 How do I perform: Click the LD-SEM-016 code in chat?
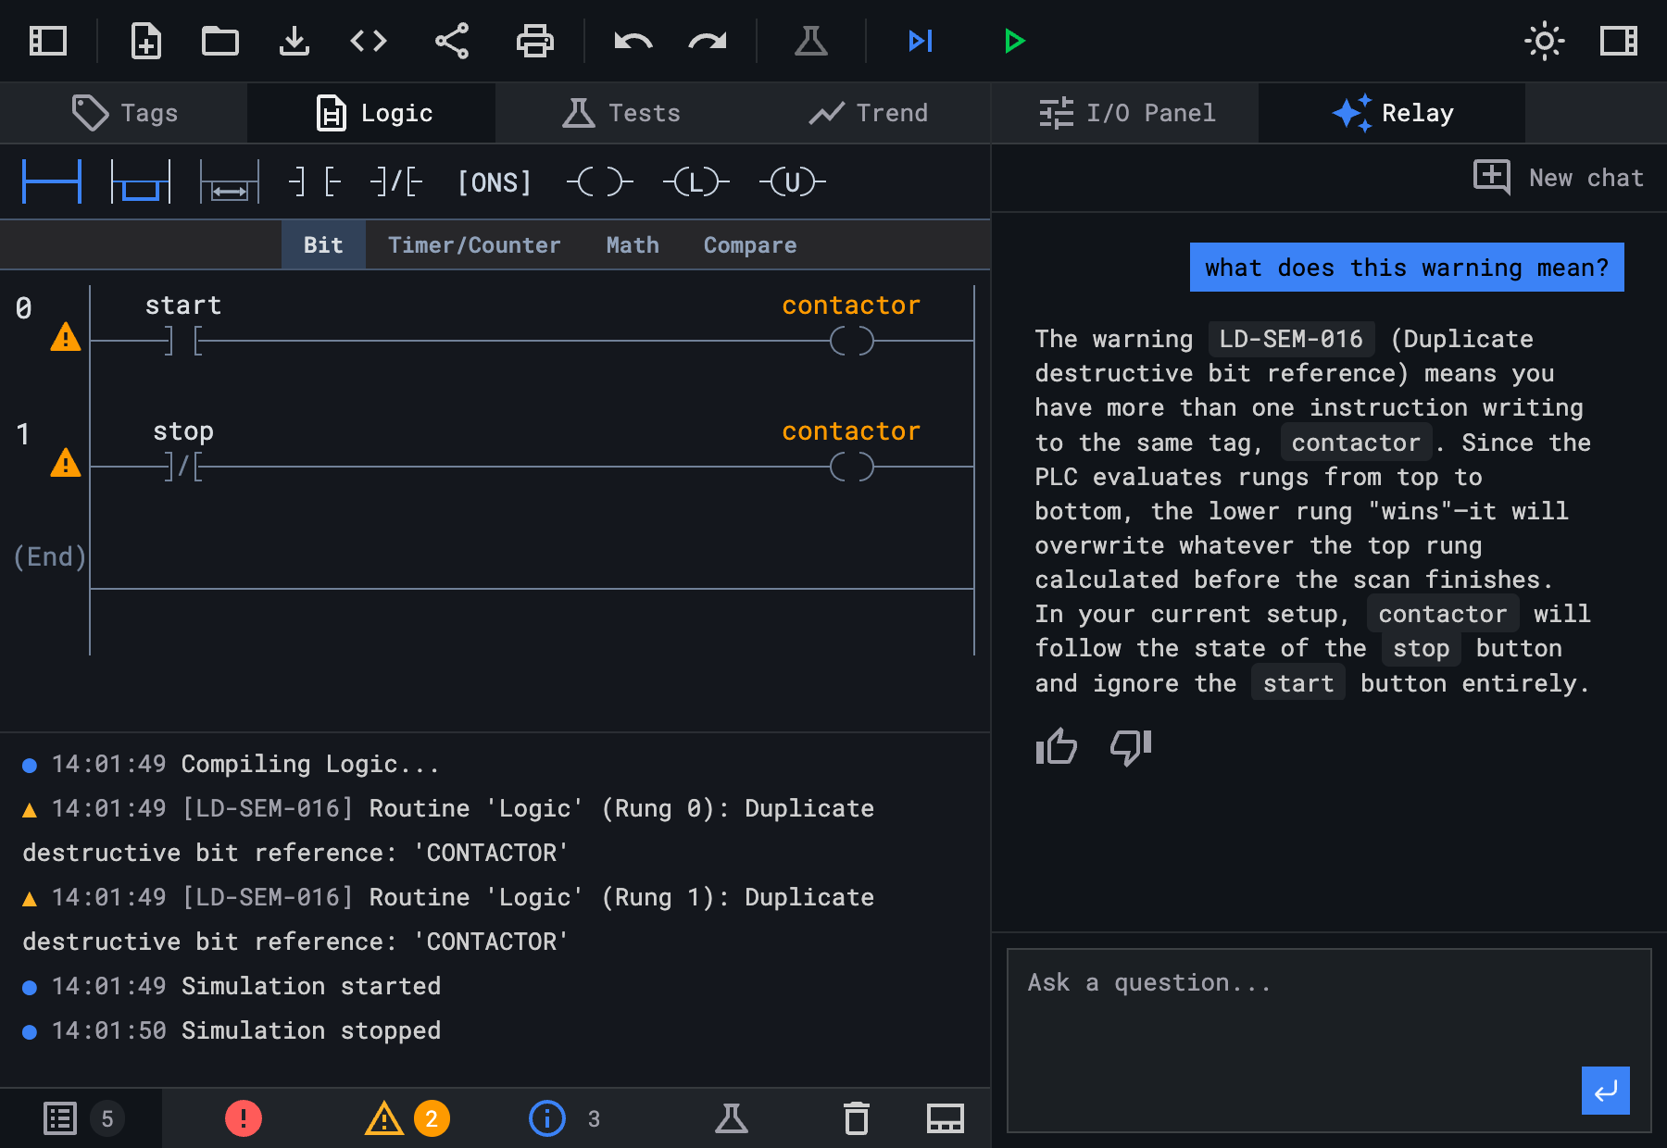tap(1291, 339)
